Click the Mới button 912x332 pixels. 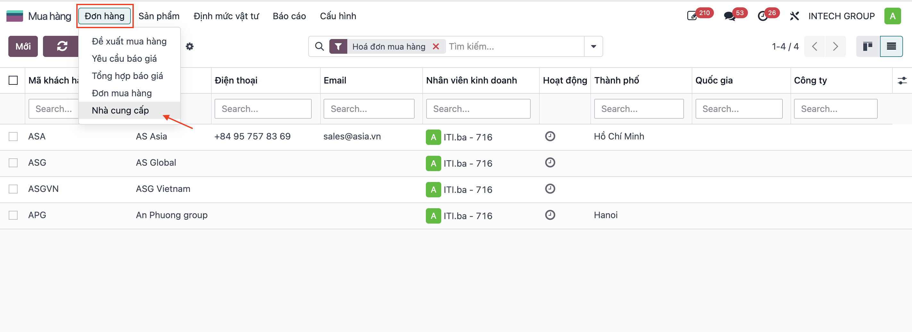(x=23, y=46)
